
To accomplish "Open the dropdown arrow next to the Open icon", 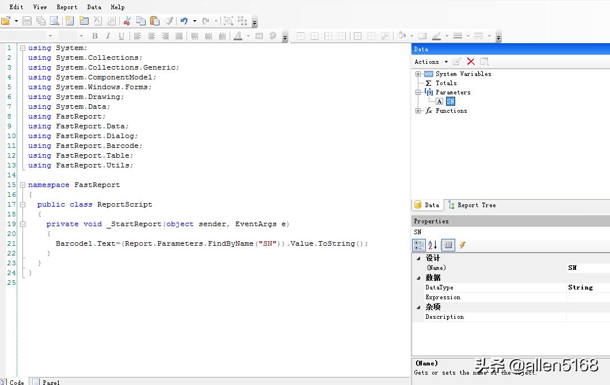I will click(x=16, y=21).
